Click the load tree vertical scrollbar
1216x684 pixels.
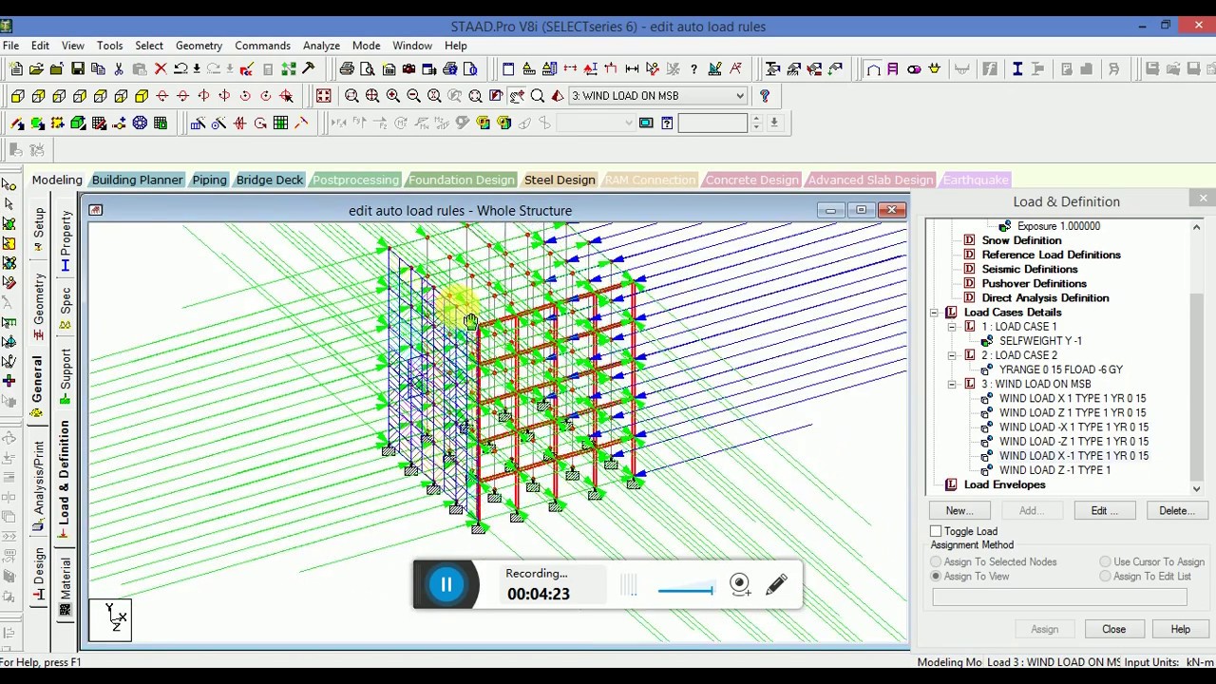pyautogui.click(x=1196, y=358)
